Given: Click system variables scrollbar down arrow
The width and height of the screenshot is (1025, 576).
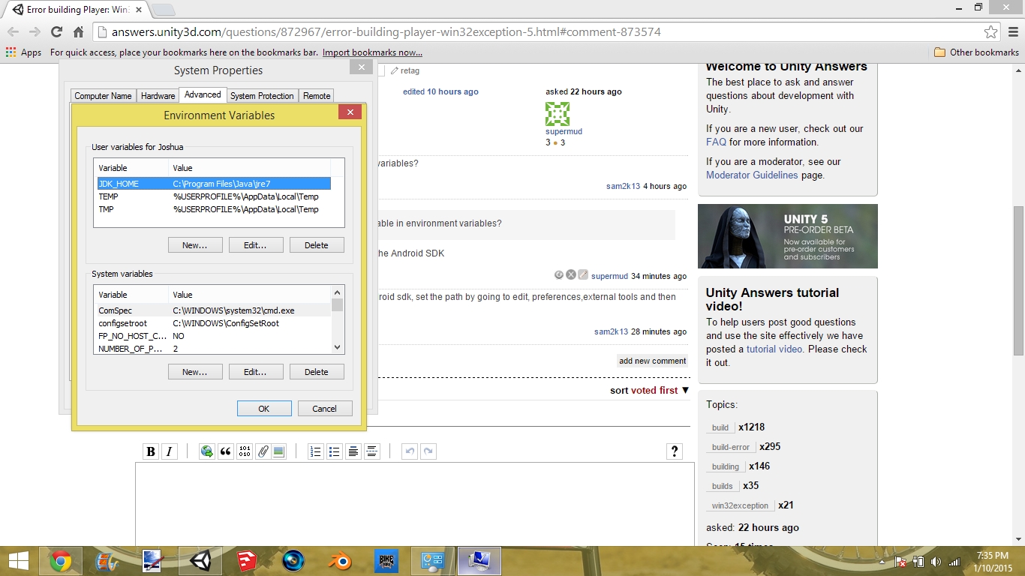Looking at the screenshot, I should click(338, 347).
